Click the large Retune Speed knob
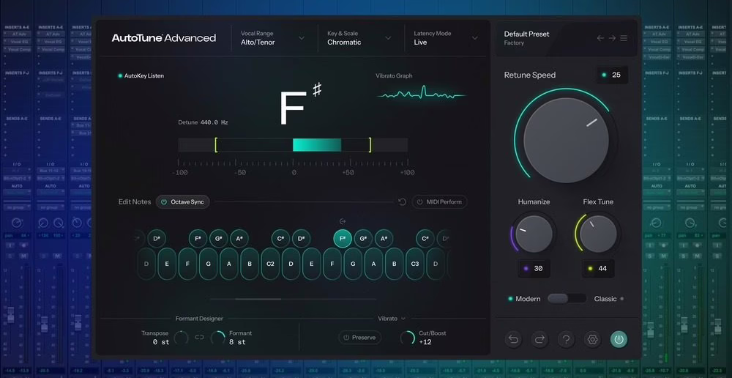This screenshot has width=732, height=378. (566, 140)
